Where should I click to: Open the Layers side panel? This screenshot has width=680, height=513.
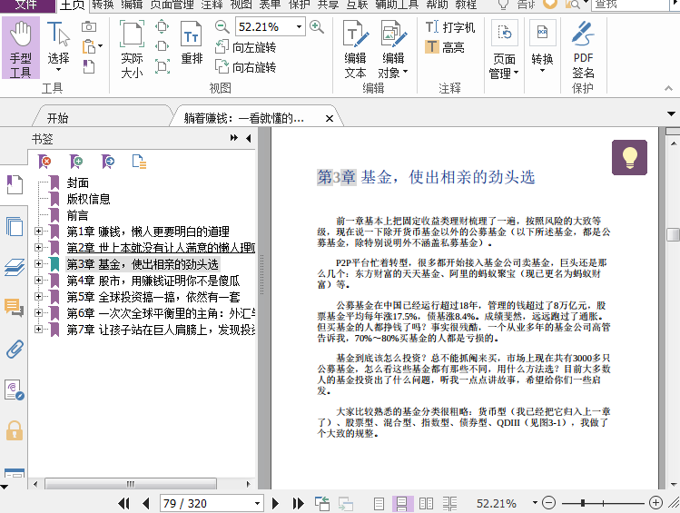click(15, 267)
